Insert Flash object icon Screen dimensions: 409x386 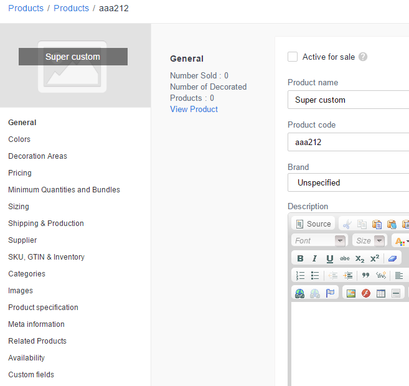coord(366,293)
